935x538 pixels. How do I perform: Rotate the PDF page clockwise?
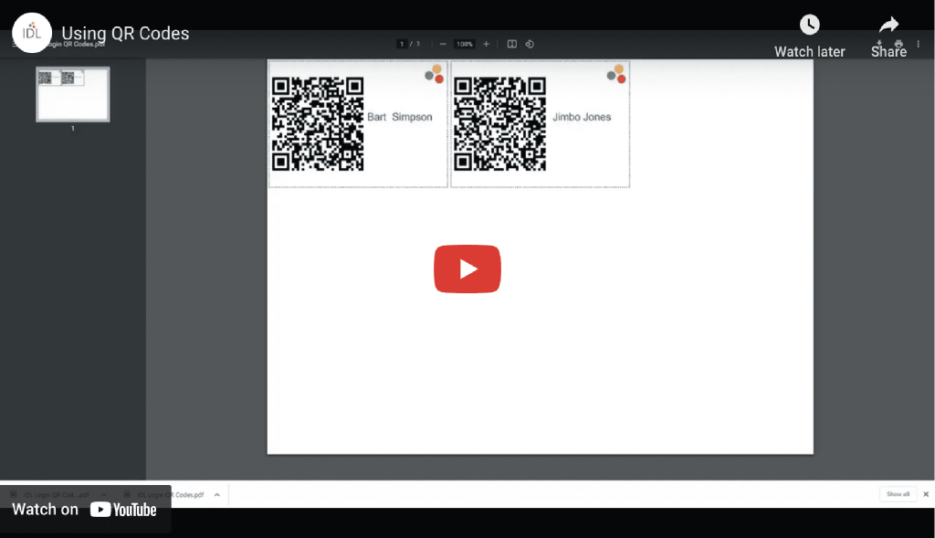(x=530, y=43)
